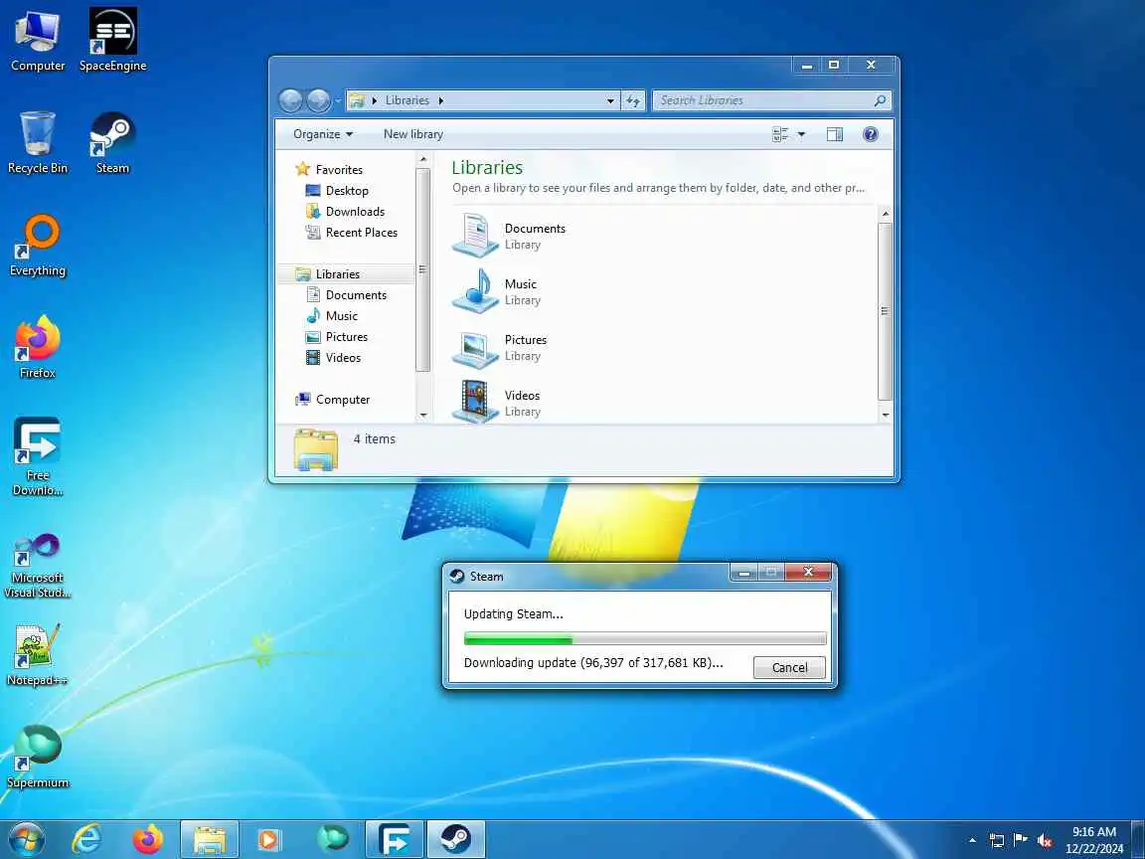
Task: Open Explorer help with the question mark icon
Action: (x=871, y=133)
